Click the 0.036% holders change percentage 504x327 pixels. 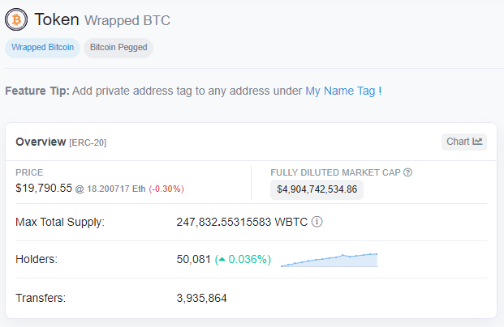[248, 260]
